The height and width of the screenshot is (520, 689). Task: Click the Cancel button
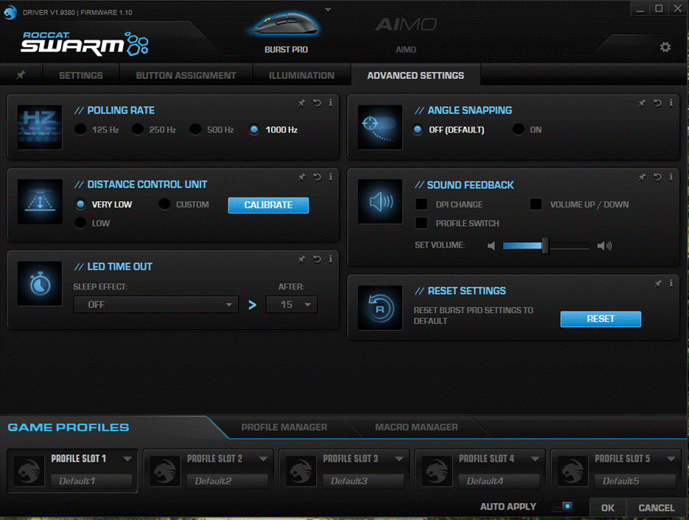tap(656, 507)
